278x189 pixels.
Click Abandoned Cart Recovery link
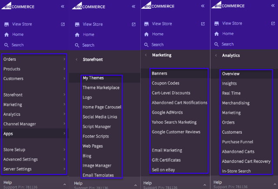pos(246,162)
